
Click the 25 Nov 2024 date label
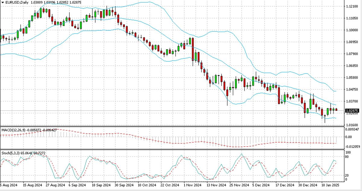coord(240,185)
